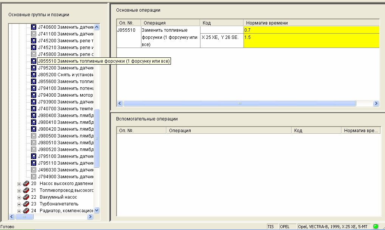
Task: Click the grey icon next to J980500
Action: (x=34, y=136)
